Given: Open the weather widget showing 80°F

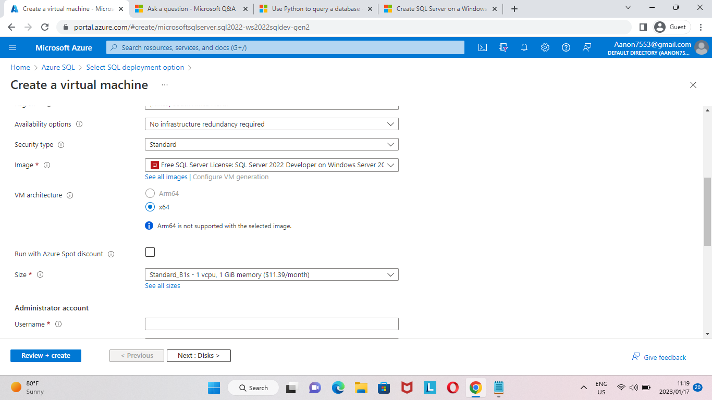Looking at the screenshot, I should coord(28,387).
